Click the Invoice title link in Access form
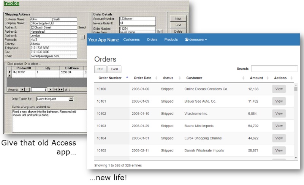The width and height of the screenshot is (304, 185). 11,3
